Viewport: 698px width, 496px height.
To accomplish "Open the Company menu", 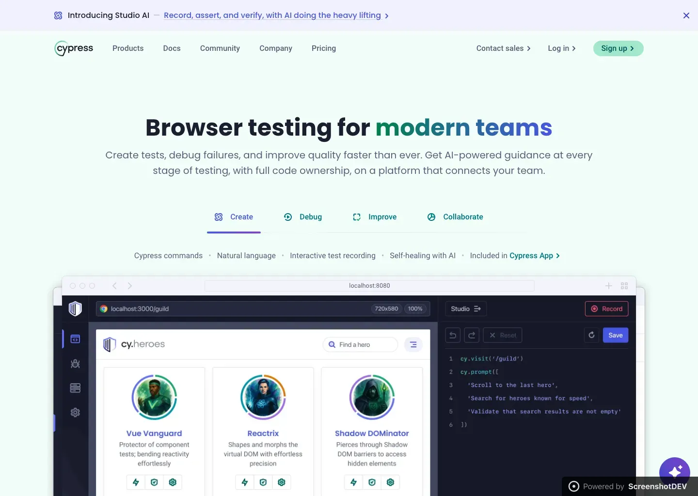I will (x=276, y=48).
